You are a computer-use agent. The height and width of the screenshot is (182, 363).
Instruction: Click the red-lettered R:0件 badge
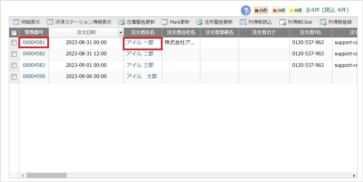coord(279,11)
